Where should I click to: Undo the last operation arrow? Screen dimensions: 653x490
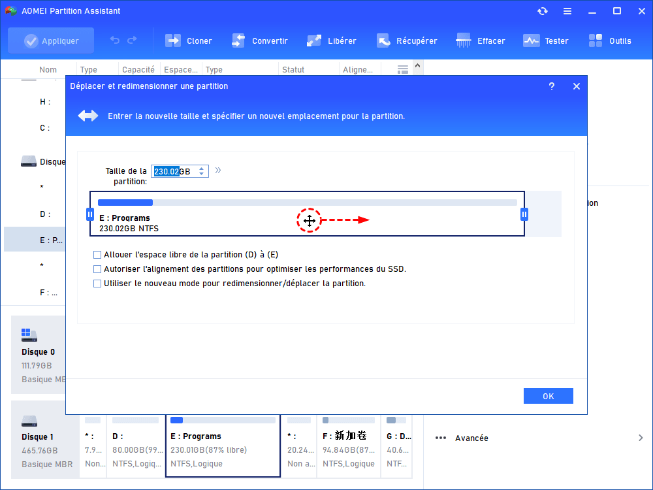[x=114, y=40]
